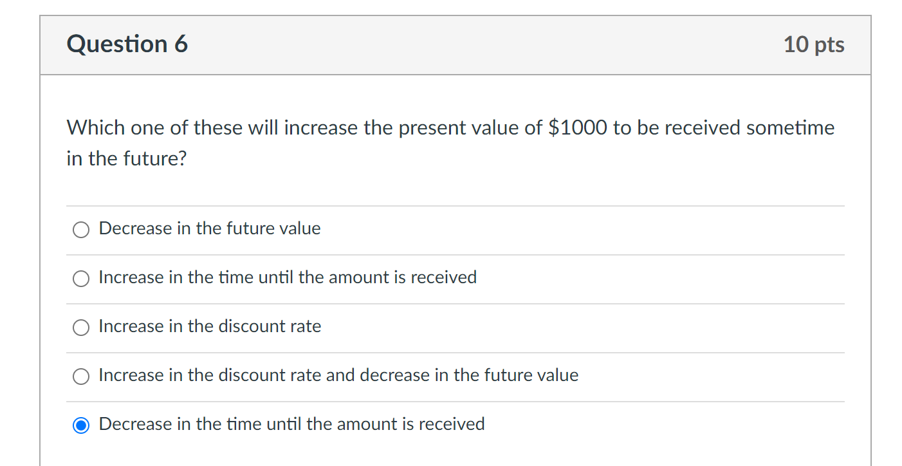This screenshot has height=466, width=902.
Task: Click the word "received" in the last answer
Action: (x=452, y=424)
